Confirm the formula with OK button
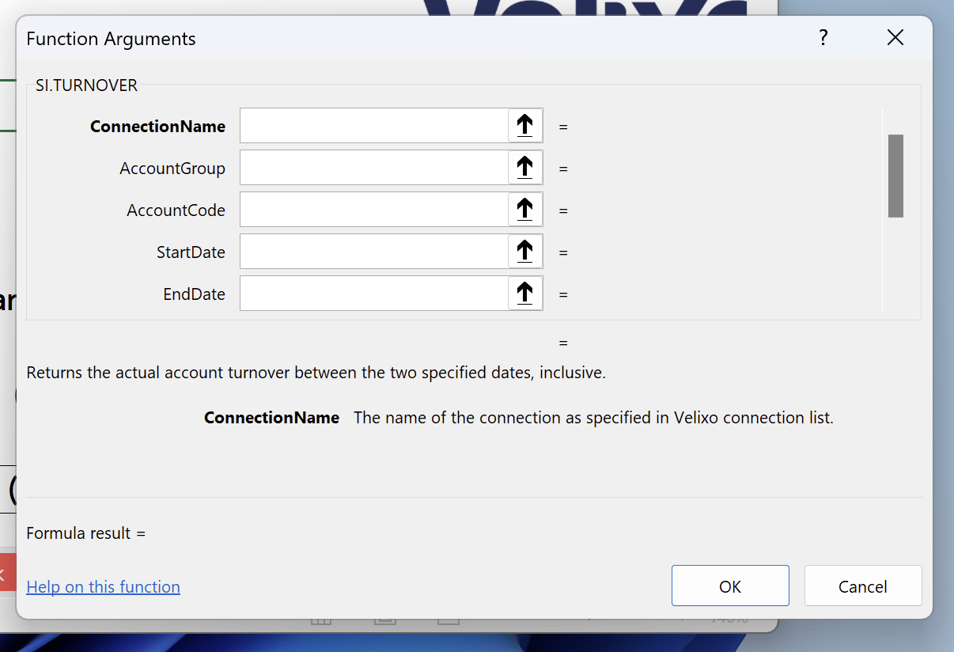954x652 pixels. (x=730, y=586)
